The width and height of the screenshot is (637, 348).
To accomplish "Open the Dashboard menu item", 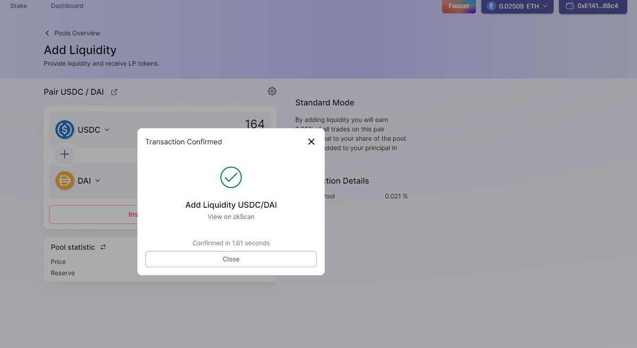I will (67, 6).
